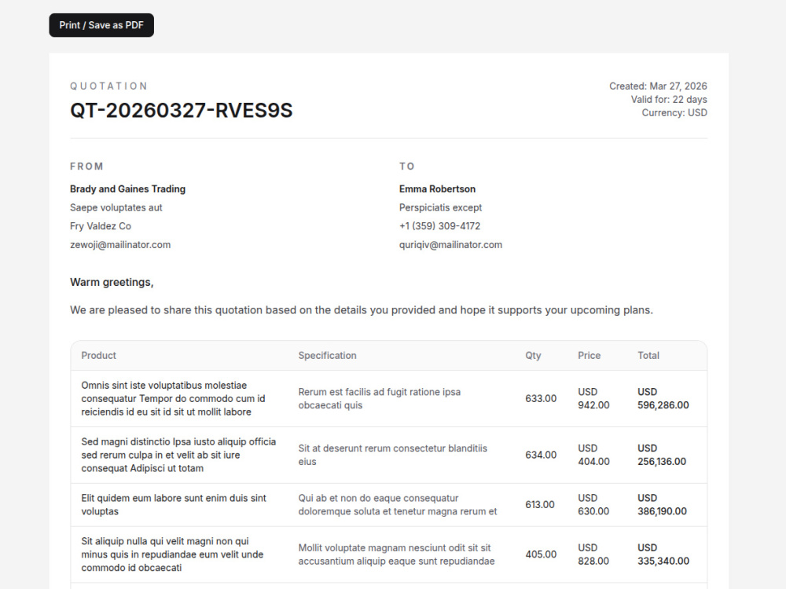
Task: Click the Price column header
Action: (x=589, y=356)
